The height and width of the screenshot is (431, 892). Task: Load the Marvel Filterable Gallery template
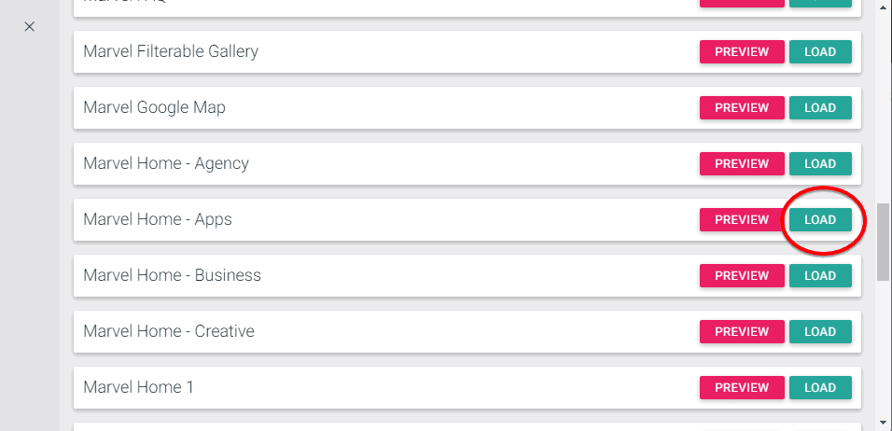820,52
